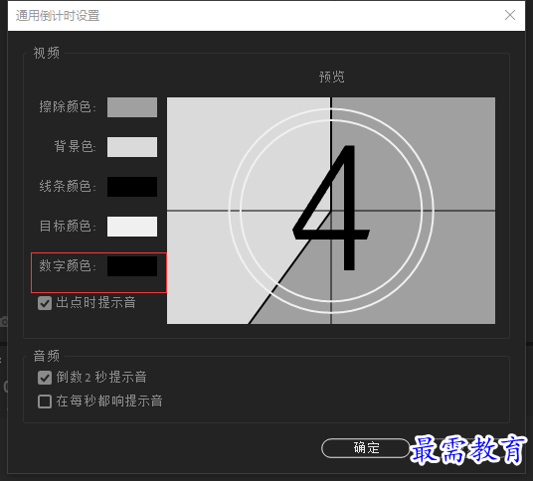
Task: Enable the 在每秒都响提示音 checkbox
Action: (x=45, y=401)
